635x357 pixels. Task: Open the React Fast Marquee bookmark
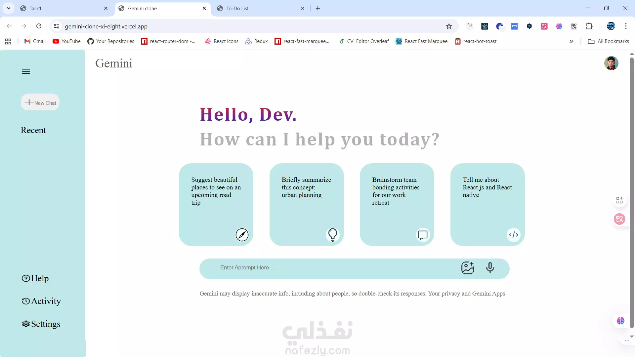(x=422, y=41)
